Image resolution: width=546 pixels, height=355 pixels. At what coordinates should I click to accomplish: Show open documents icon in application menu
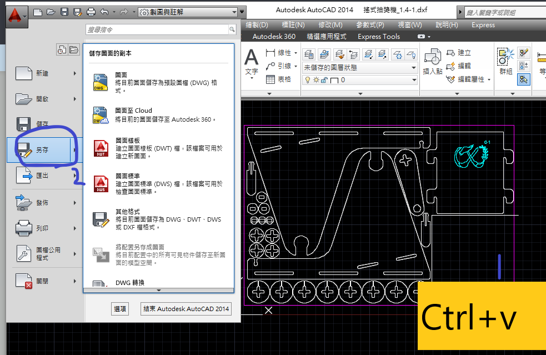(x=74, y=50)
